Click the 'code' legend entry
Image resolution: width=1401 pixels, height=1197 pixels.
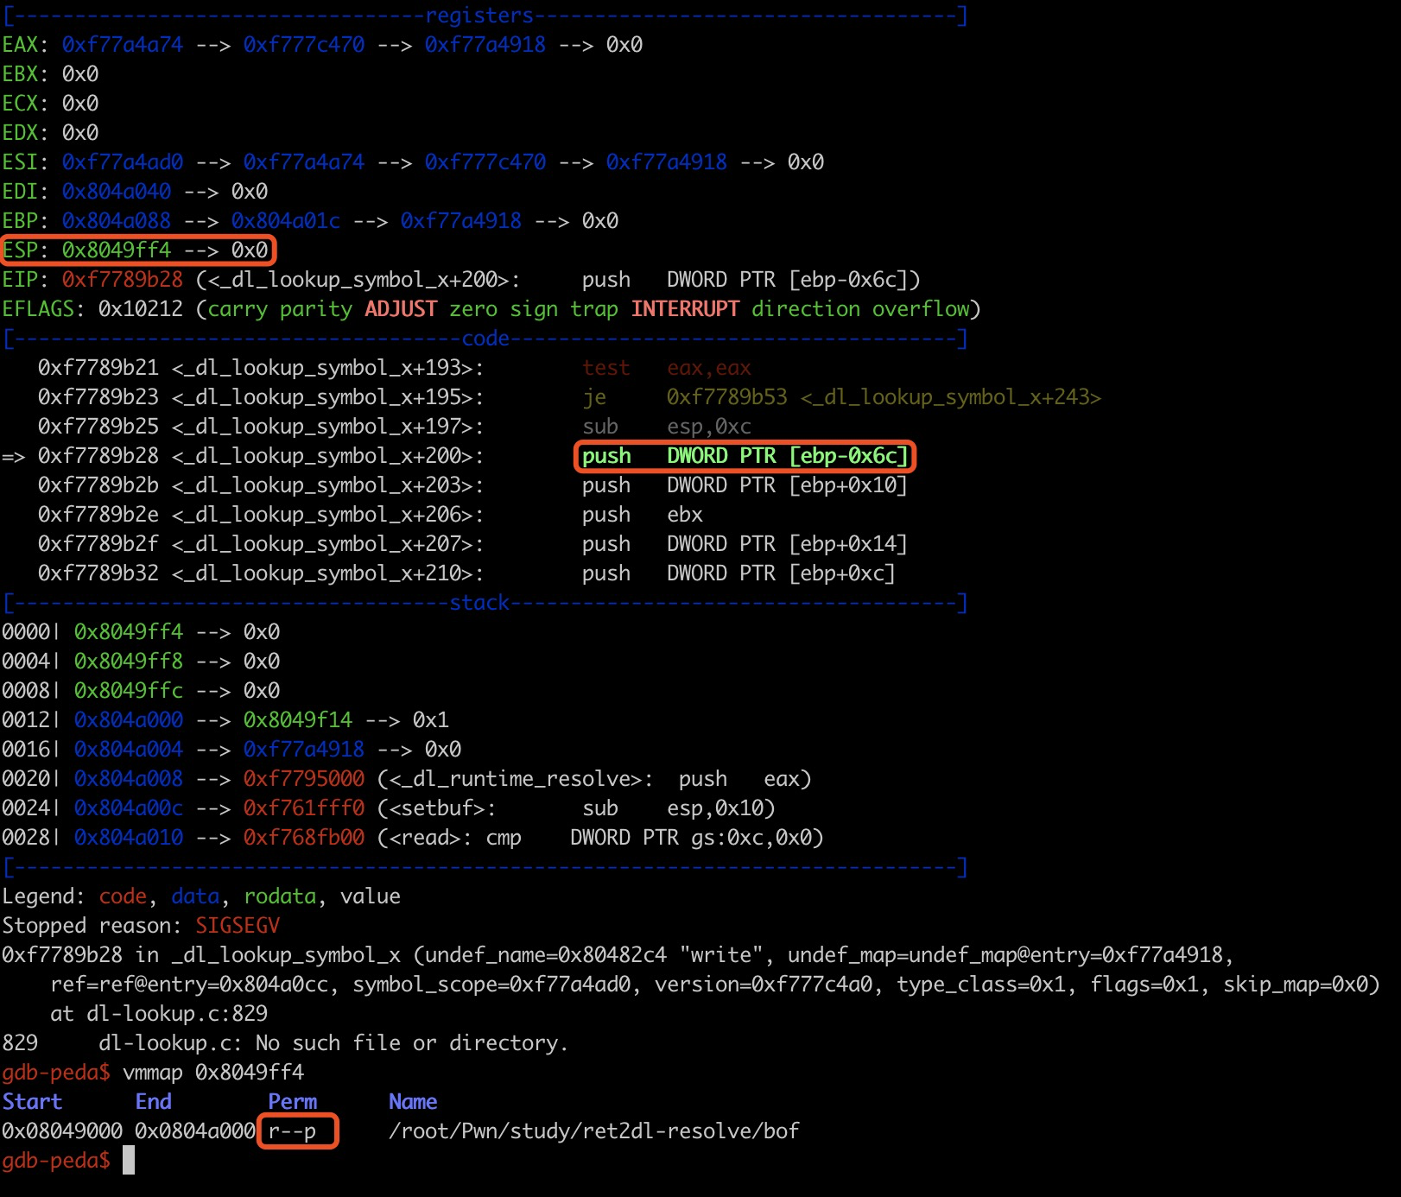[123, 896]
